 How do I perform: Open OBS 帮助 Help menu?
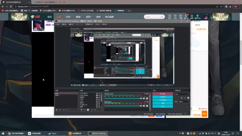click(x=104, y=24)
